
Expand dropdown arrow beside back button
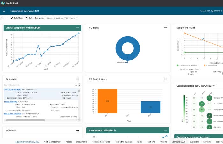click(x=6, y=18)
